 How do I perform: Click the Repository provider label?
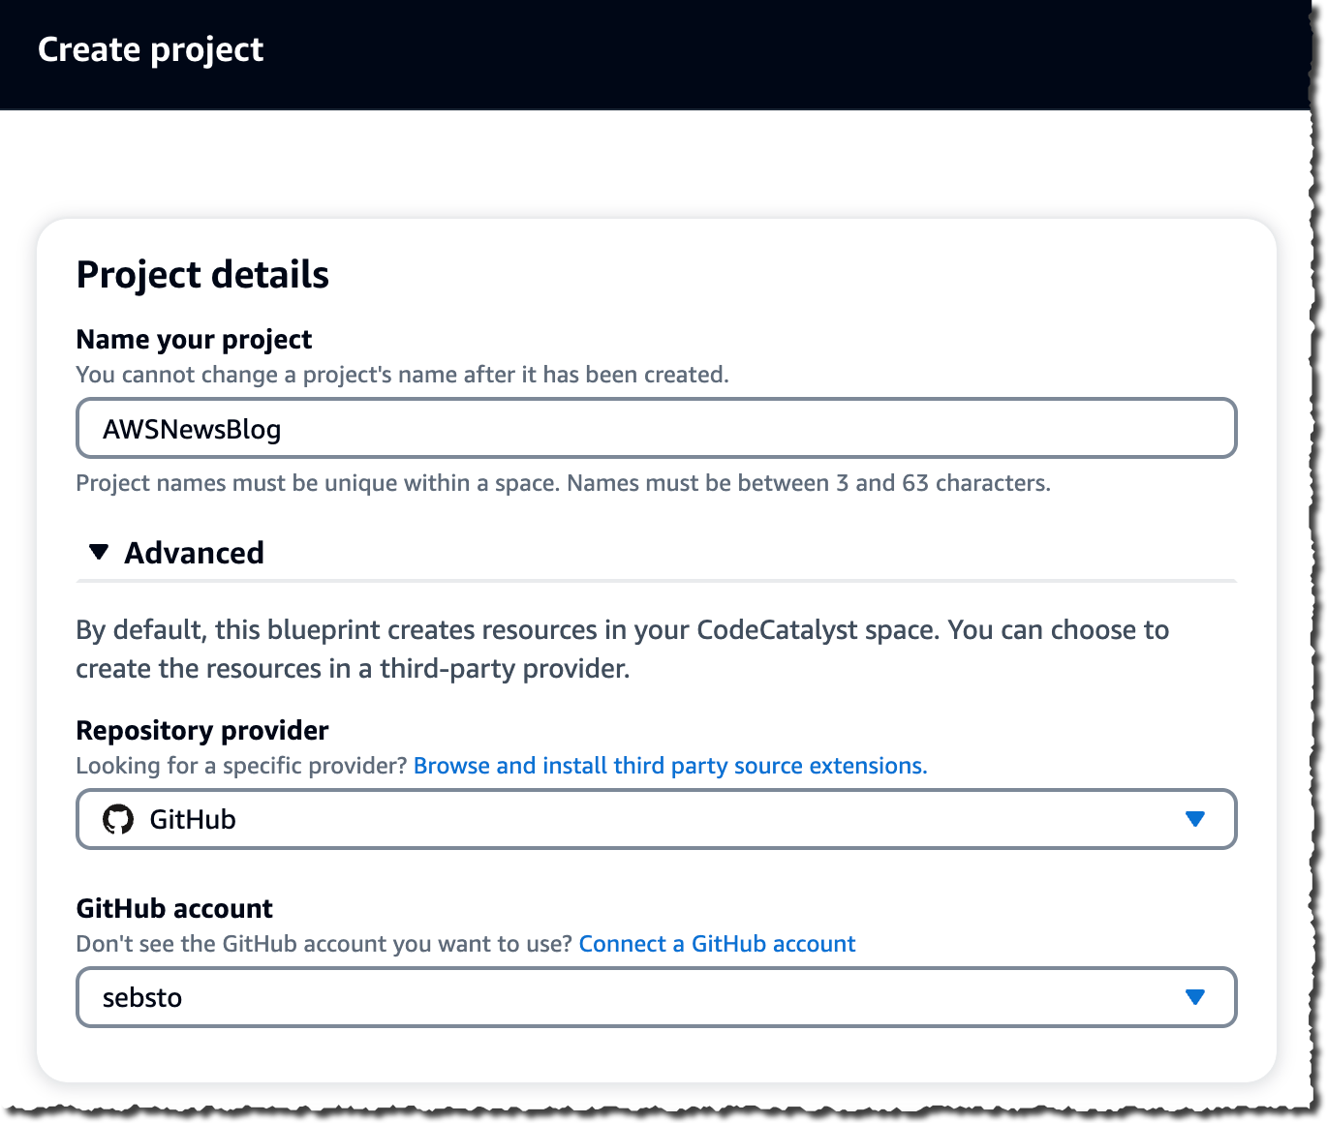pyautogui.click(x=201, y=730)
